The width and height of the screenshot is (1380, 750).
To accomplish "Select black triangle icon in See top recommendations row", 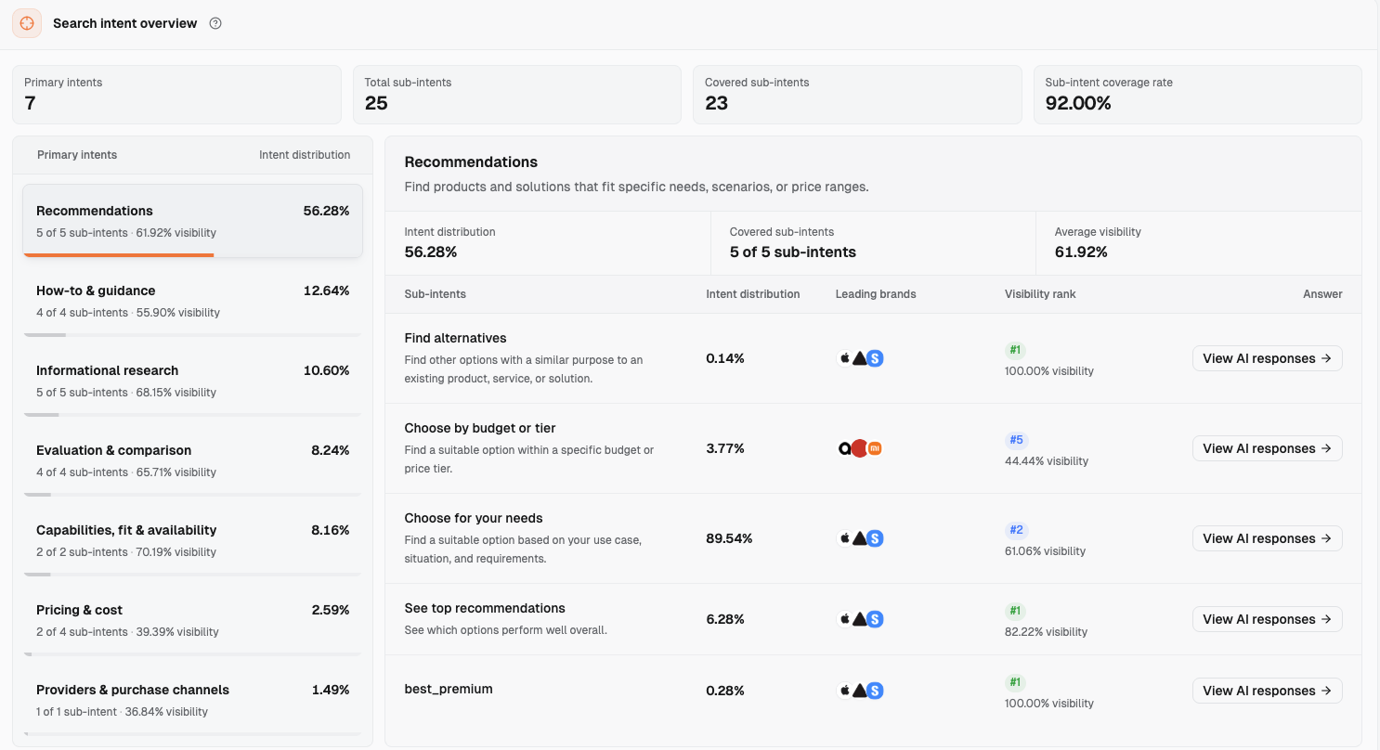I will click(x=860, y=619).
